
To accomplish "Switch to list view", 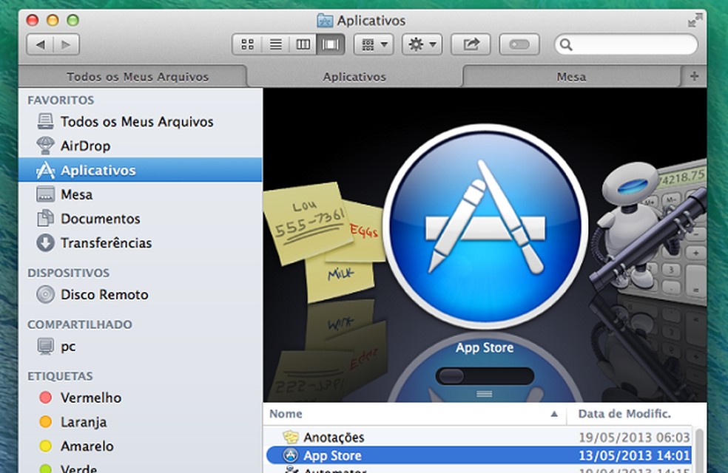I will coord(276,44).
